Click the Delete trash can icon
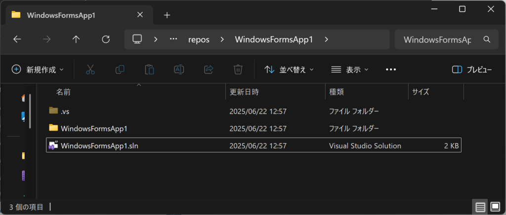The width and height of the screenshot is (506, 215). coord(238,70)
